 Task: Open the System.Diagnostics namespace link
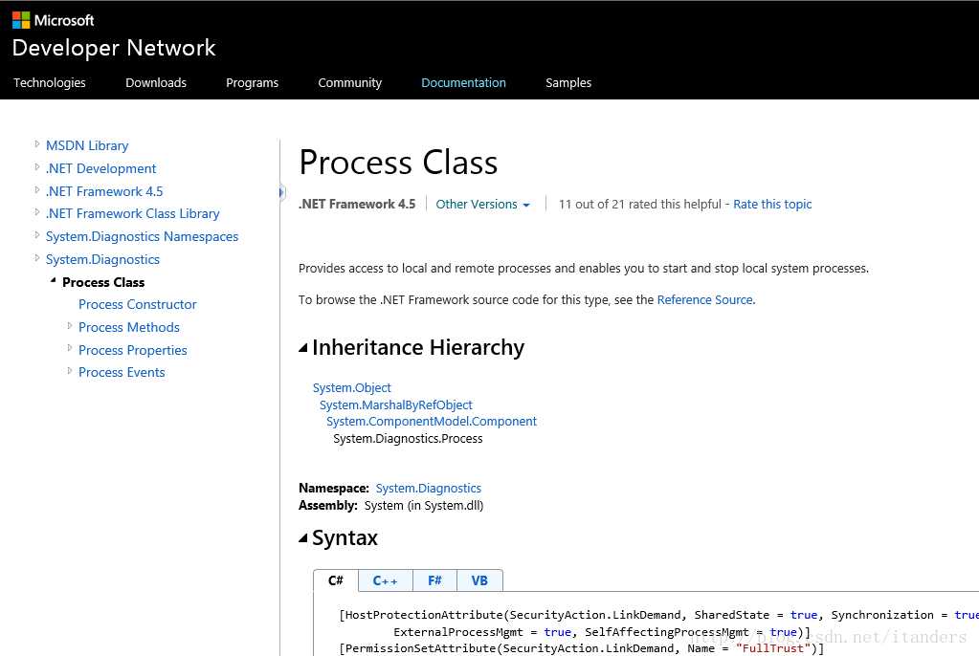tap(429, 488)
